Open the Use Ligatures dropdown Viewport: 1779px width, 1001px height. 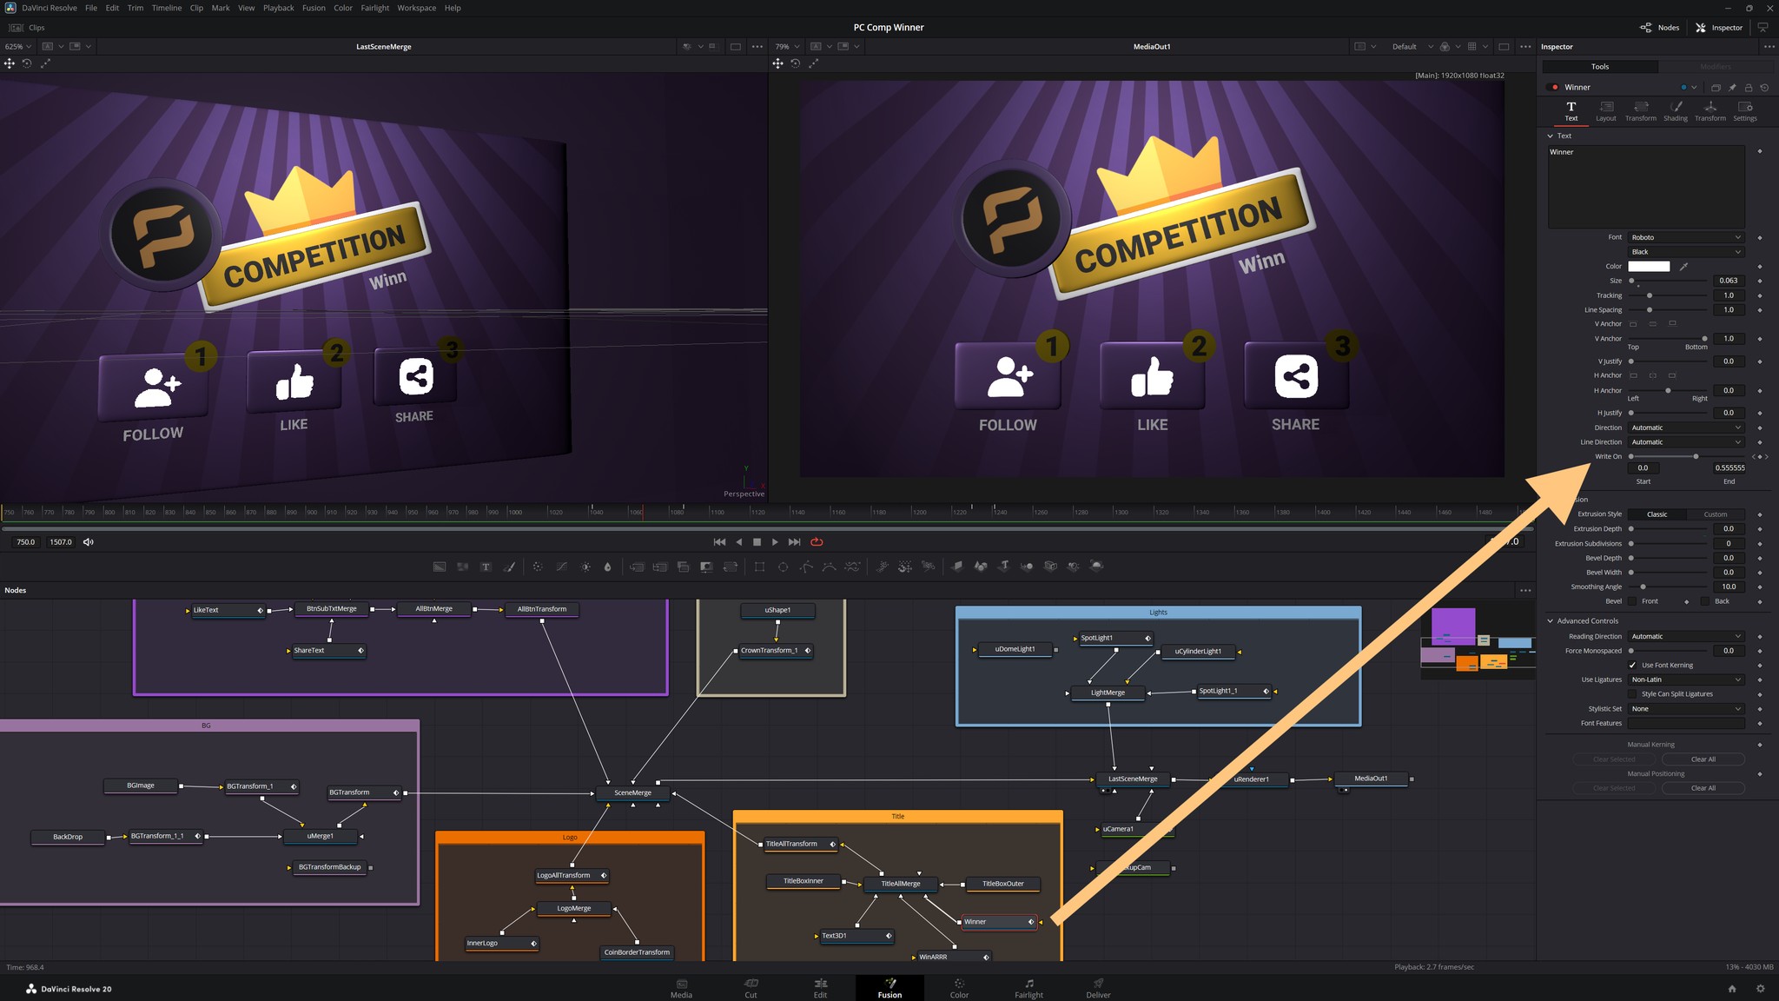coord(1686,679)
